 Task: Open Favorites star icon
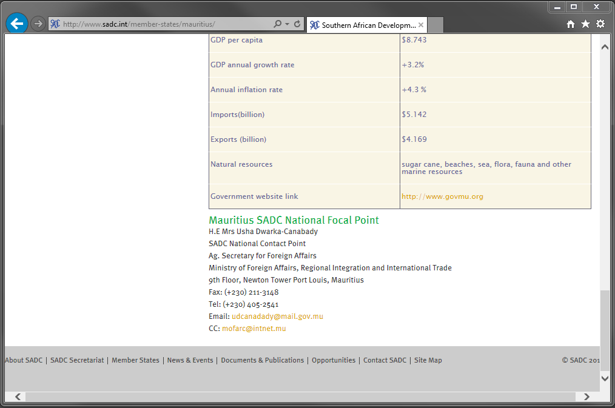click(x=585, y=24)
